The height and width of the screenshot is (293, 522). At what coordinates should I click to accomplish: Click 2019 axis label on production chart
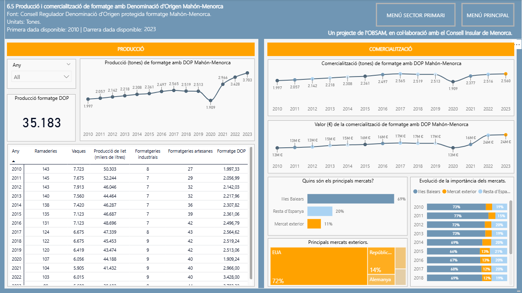click(198, 134)
